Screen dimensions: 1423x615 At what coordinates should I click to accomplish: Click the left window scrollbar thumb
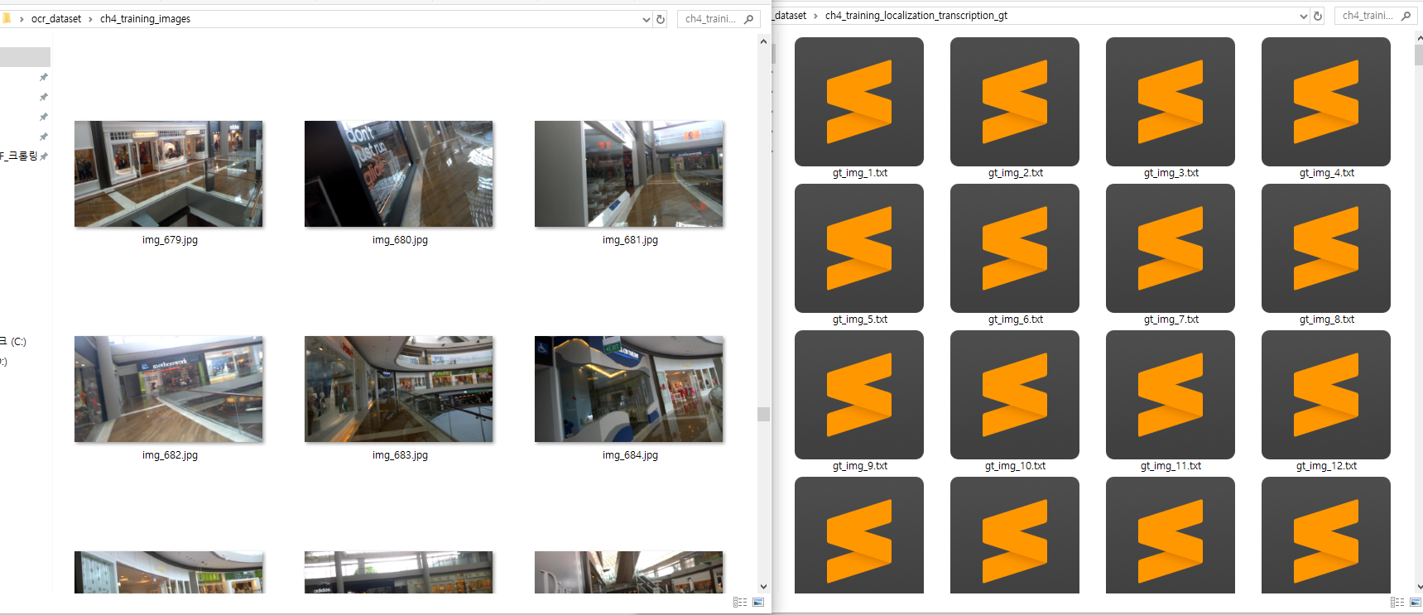[763, 414]
